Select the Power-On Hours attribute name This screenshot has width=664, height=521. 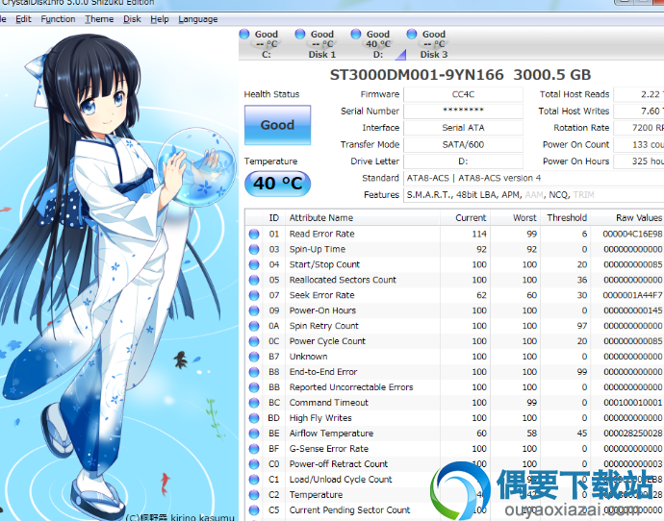pyautogui.click(x=322, y=310)
